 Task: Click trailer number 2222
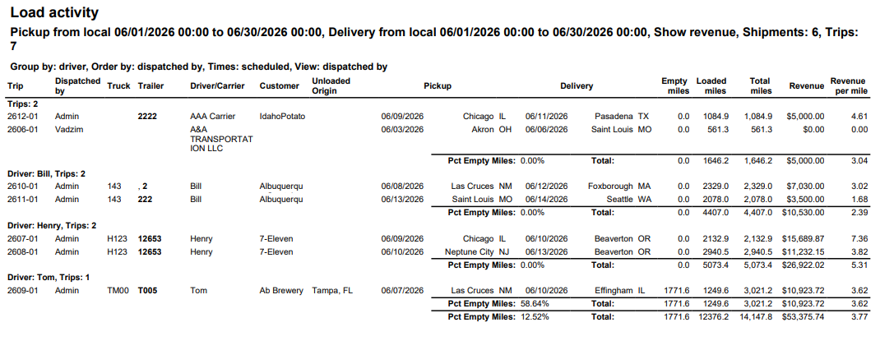tap(147, 117)
